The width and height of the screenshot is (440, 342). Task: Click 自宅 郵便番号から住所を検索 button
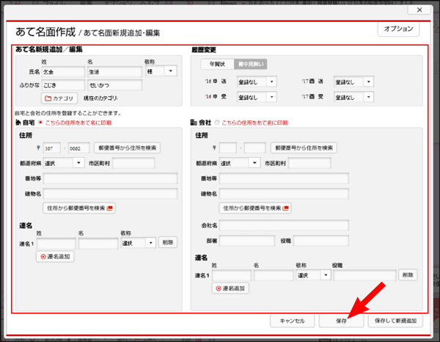click(x=127, y=148)
